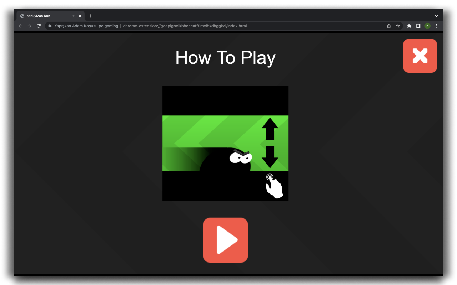Click the share icon in the address bar

[x=388, y=26]
